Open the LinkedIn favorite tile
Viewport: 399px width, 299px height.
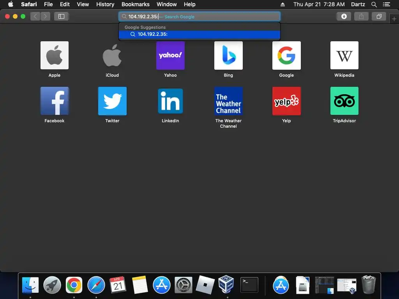pos(170,101)
